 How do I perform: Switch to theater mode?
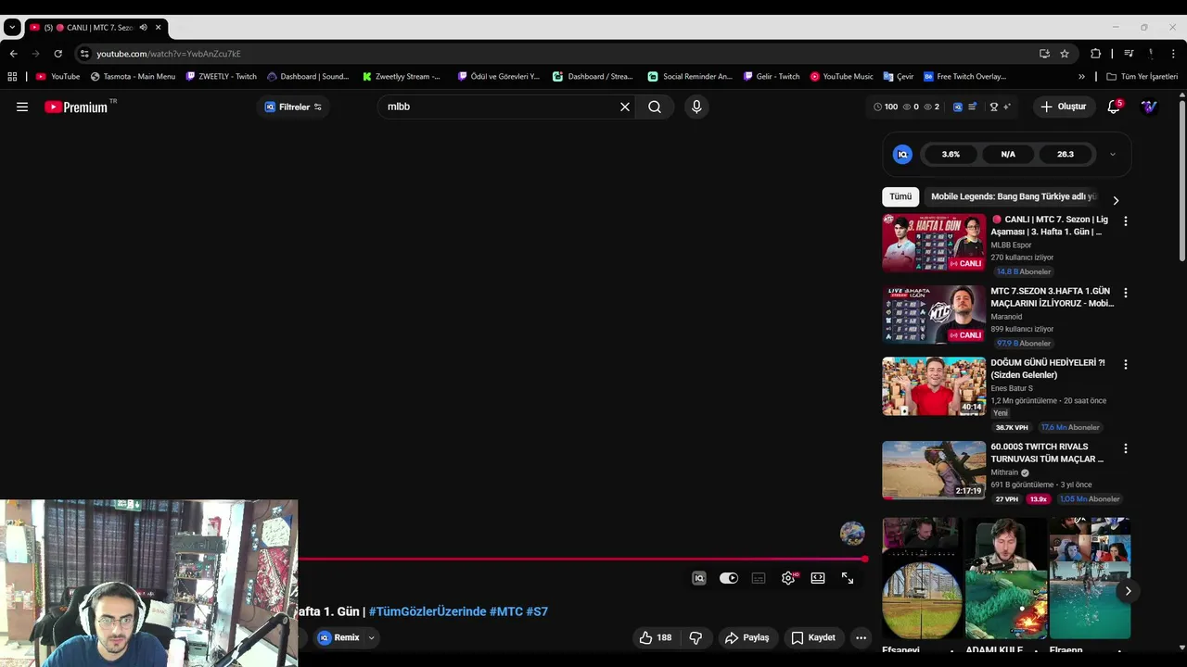point(818,578)
